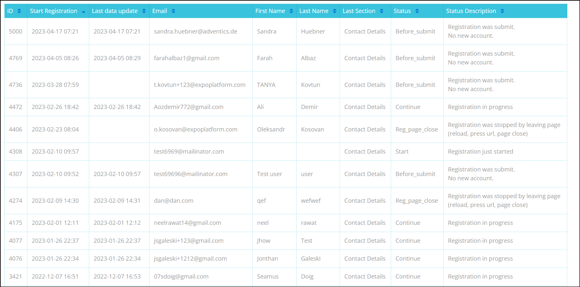Select email dan@dan.com
The height and width of the screenshot is (287, 580).
[x=174, y=201]
